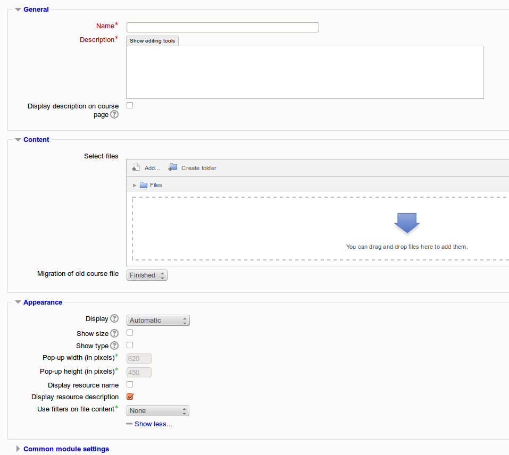Click the Add file icon
Image resolution: width=509 pixels, height=455 pixels.
click(x=136, y=167)
